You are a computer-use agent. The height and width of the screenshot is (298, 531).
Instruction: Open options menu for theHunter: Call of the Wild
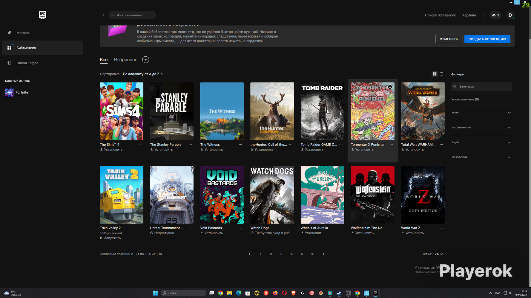click(x=291, y=145)
